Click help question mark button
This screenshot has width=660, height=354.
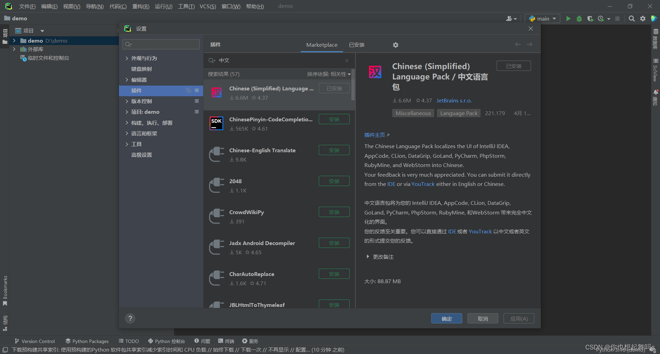click(x=130, y=319)
